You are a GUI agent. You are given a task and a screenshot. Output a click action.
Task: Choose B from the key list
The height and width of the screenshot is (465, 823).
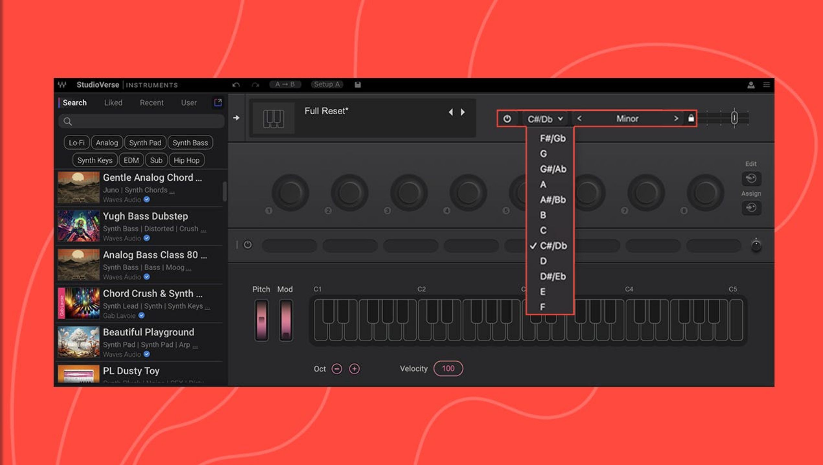(543, 215)
